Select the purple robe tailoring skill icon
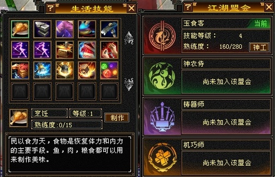 coord(65,29)
